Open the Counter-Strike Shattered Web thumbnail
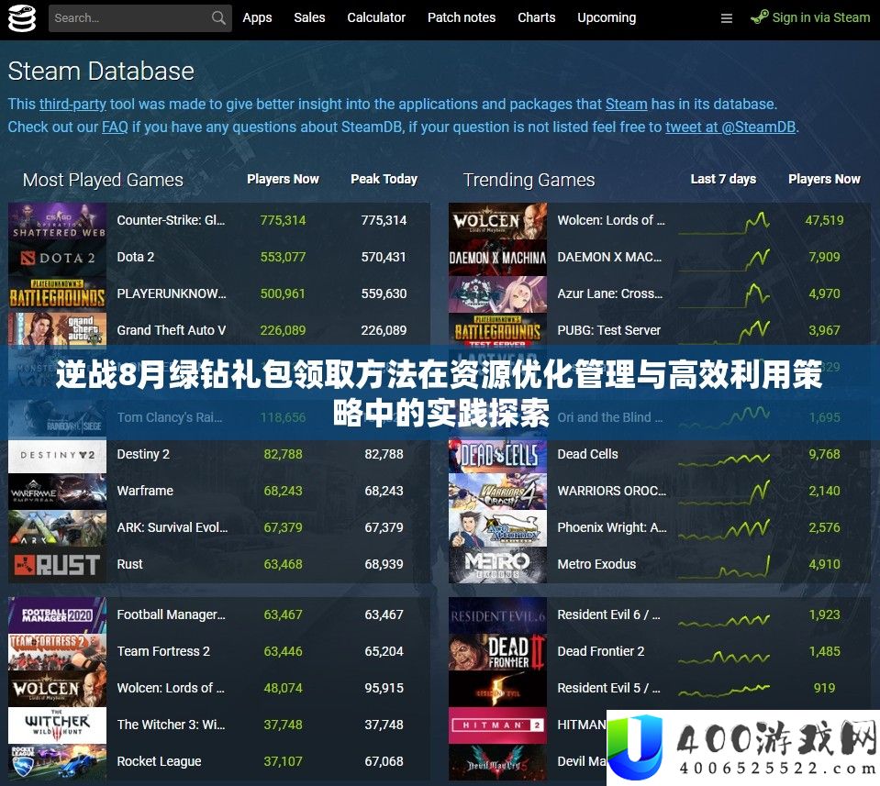This screenshot has height=786, width=880. (57, 220)
